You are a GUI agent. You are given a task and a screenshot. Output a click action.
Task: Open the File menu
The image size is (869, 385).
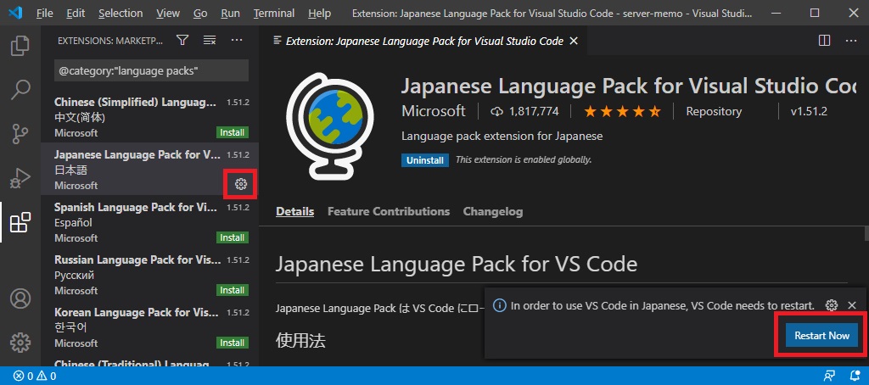(44, 13)
